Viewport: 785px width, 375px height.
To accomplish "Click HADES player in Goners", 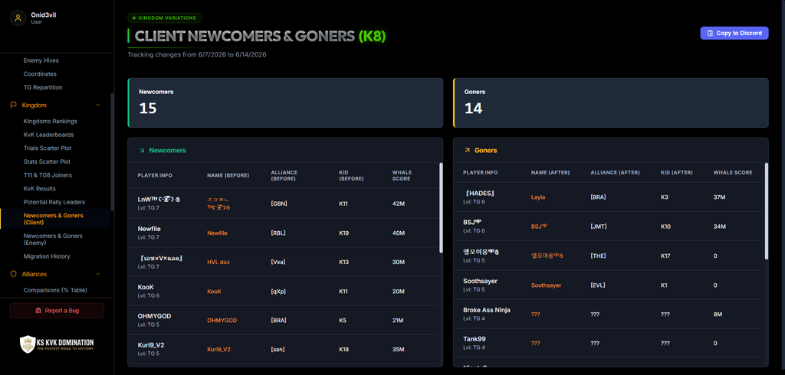I will (x=479, y=194).
